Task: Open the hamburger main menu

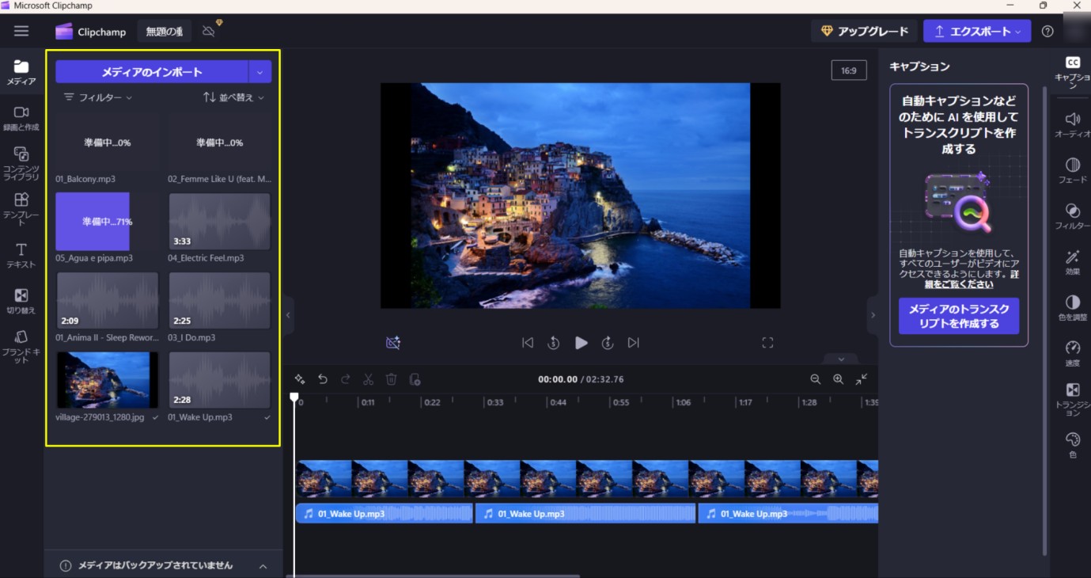Action: click(x=21, y=31)
